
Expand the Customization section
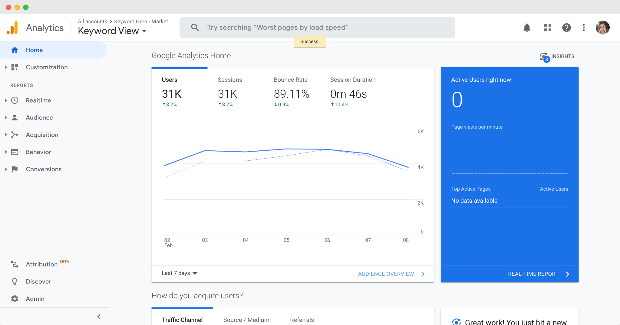point(46,67)
